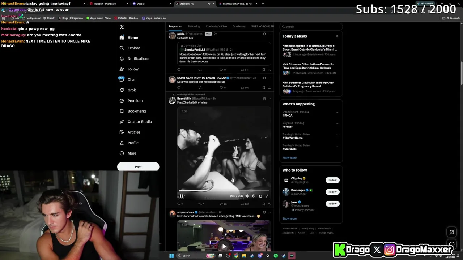Screen dimensions: 463x260
Task: Open more options on BasedMilk post
Action: pyautogui.click(x=269, y=99)
